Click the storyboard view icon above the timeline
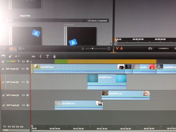This screenshot has width=176, height=132. pyautogui.click(x=3, y=56)
